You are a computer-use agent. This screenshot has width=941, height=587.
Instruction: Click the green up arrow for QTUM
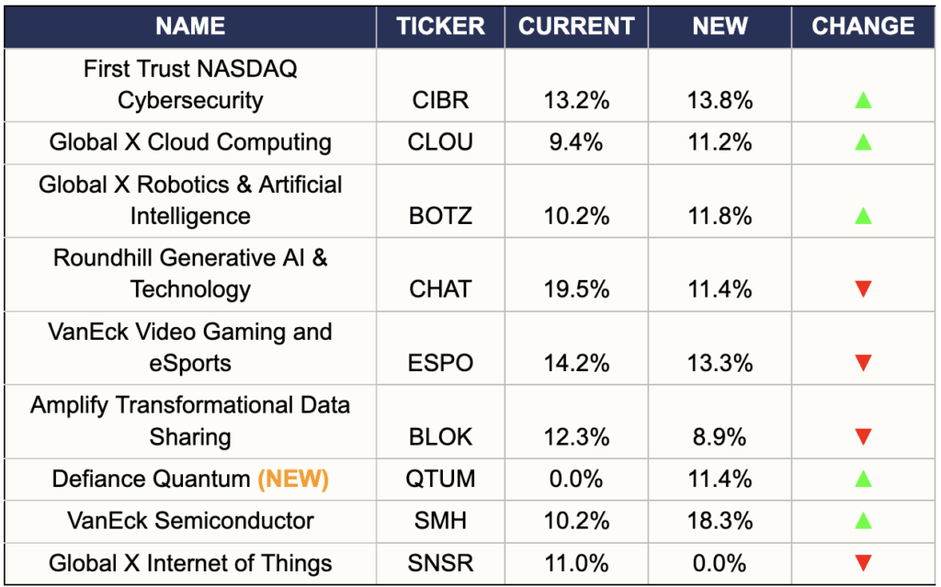click(863, 479)
